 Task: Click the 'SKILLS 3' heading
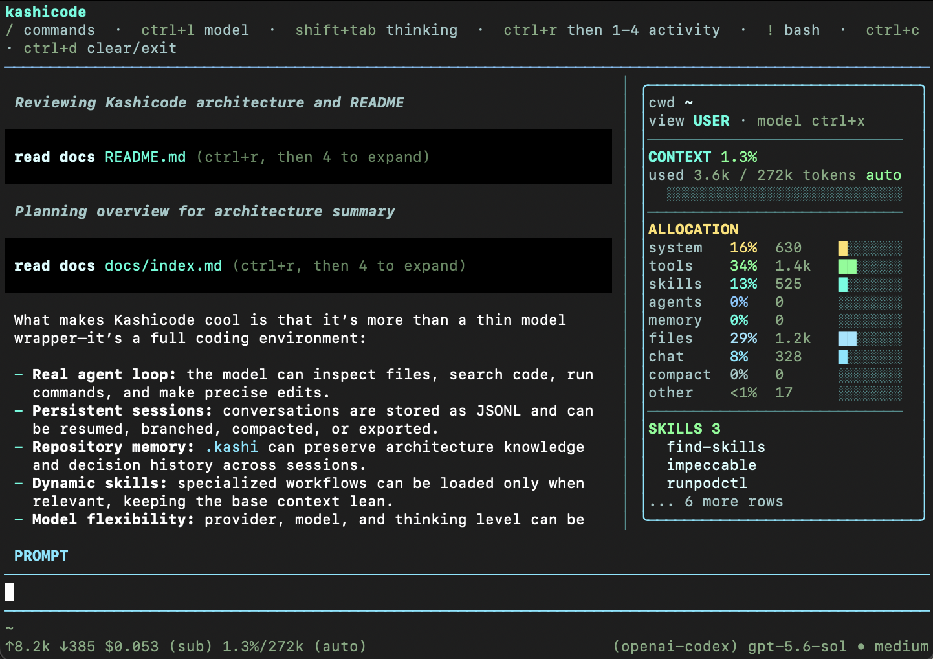point(685,429)
